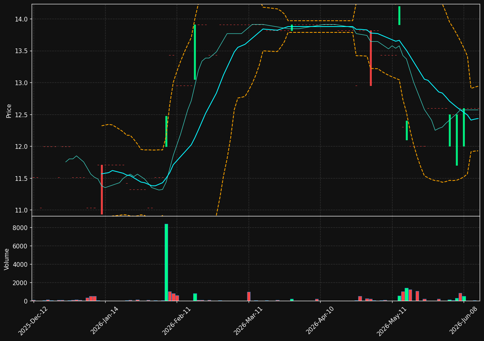Select the green candlestick above 14.0 in May
This screenshot has width=484, height=341.
coord(399,16)
